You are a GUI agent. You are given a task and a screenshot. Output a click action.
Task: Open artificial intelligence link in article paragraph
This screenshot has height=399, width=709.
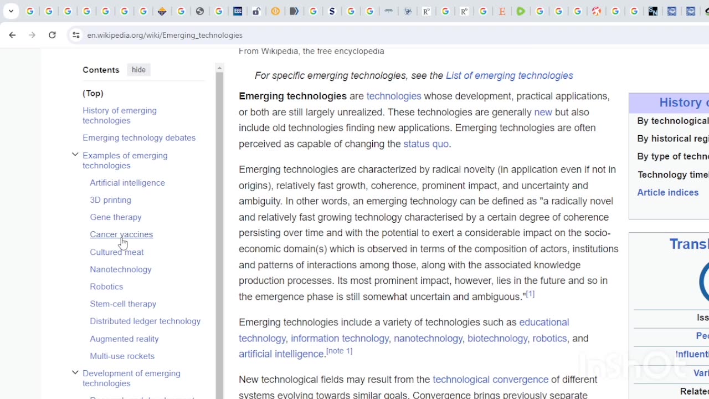click(x=281, y=354)
